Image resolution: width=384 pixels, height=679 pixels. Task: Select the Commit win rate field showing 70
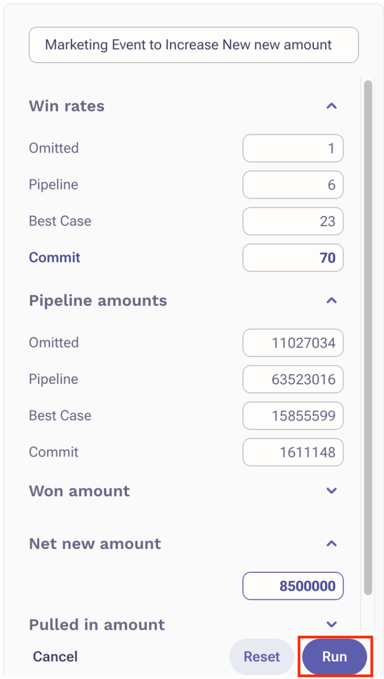pyautogui.click(x=293, y=257)
